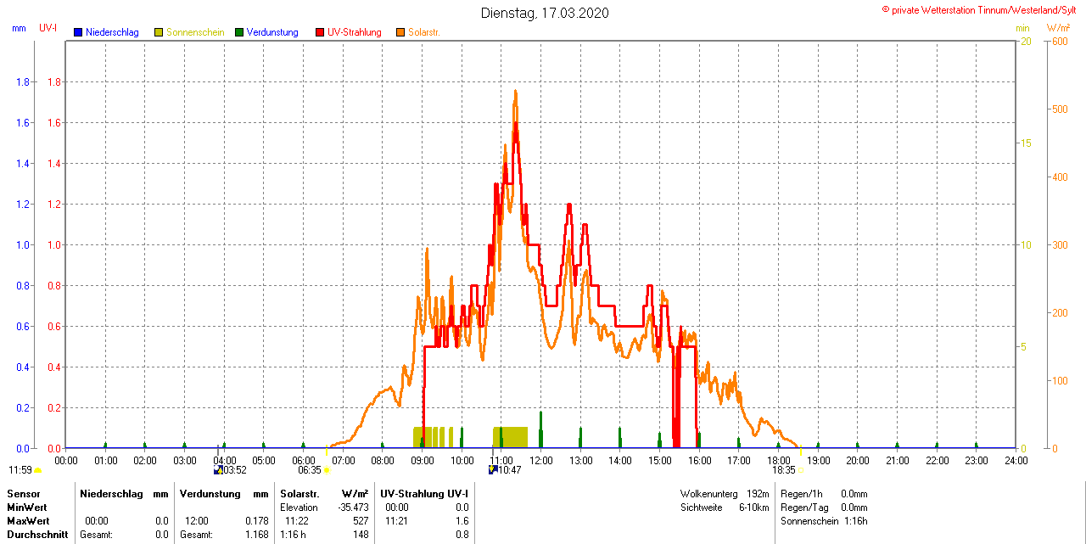Click the chart title Dienstag, 17.03.2020

[545, 13]
